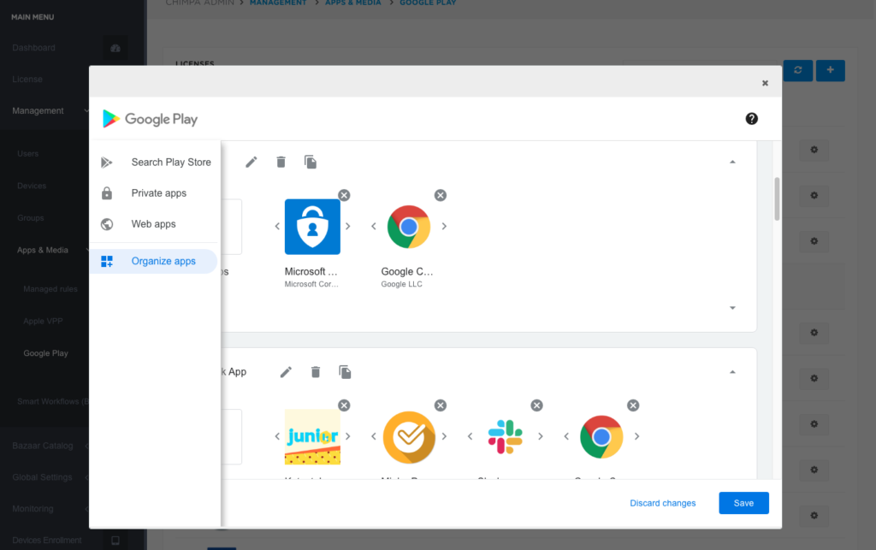Move Work App Chrome right
The image size is (876, 550).
636,436
